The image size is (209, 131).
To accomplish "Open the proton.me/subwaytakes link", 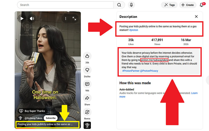I will 154,60.
